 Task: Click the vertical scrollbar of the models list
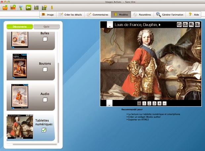click(x=58, y=103)
